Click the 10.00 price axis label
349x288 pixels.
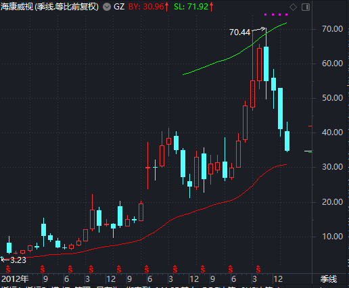click(332, 237)
